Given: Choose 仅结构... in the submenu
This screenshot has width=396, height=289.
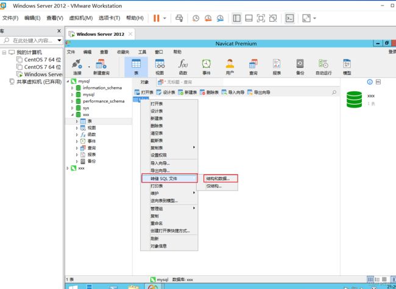Looking at the screenshot, I should [x=214, y=186].
